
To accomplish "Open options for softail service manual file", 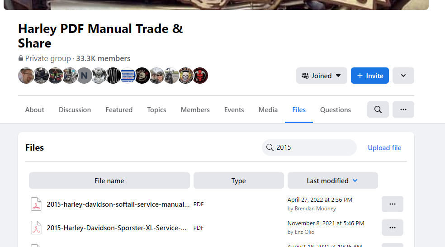I will pyautogui.click(x=393, y=204).
